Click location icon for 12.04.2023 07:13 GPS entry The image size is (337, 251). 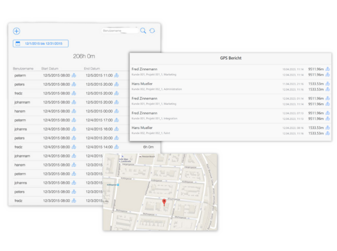(x=328, y=113)
